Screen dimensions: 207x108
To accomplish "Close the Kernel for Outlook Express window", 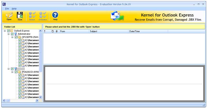I will tap(203, 4).
